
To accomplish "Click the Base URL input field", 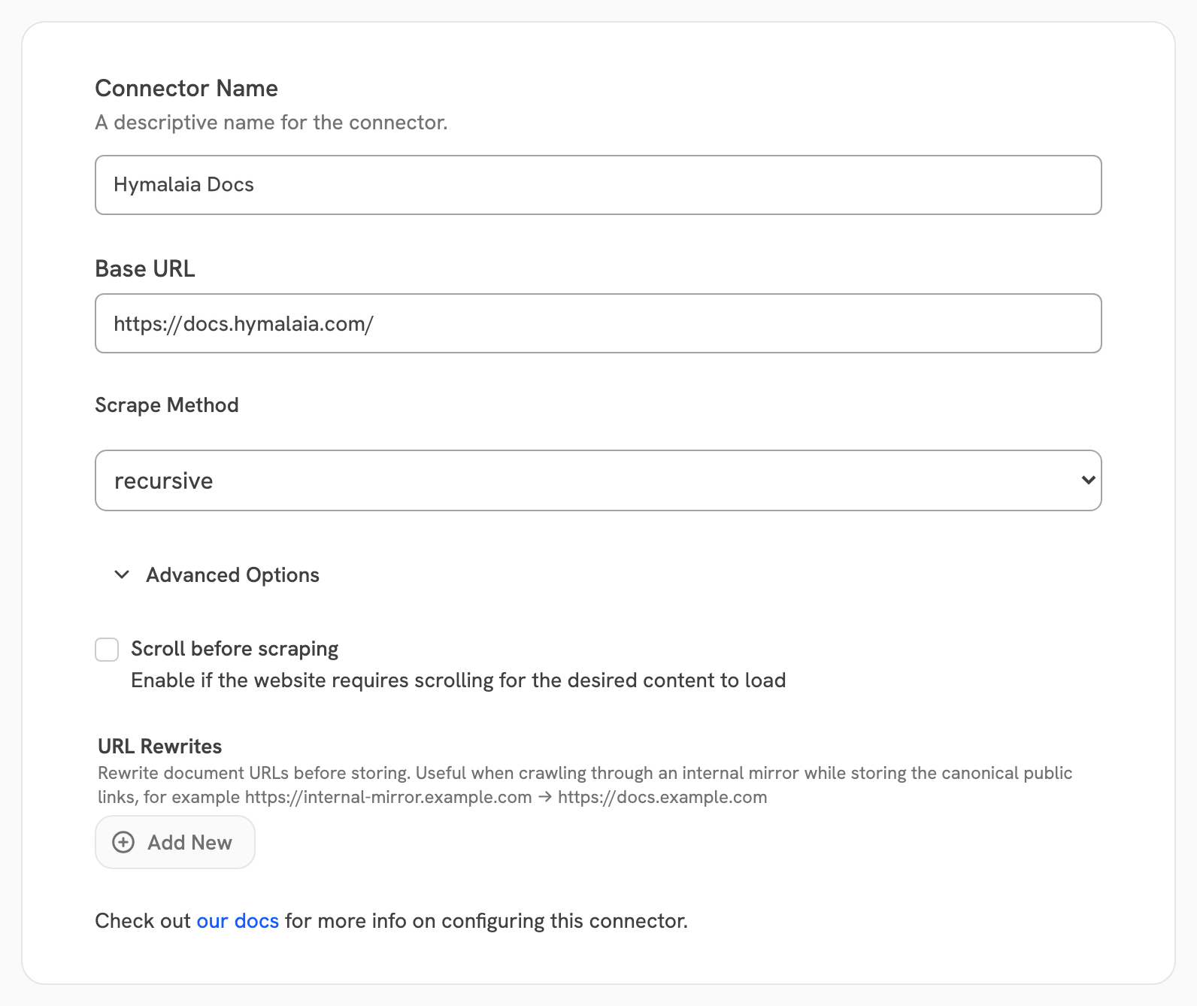I will 598,323.
